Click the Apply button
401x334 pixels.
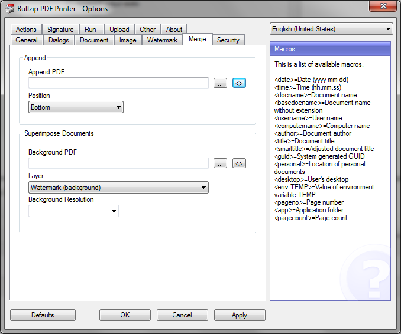[x=240, y=315]
